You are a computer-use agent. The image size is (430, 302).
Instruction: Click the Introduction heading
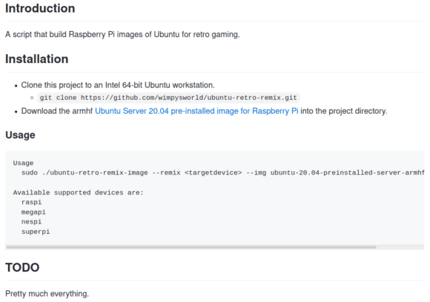pyautogui.click(x=40, y=8)
